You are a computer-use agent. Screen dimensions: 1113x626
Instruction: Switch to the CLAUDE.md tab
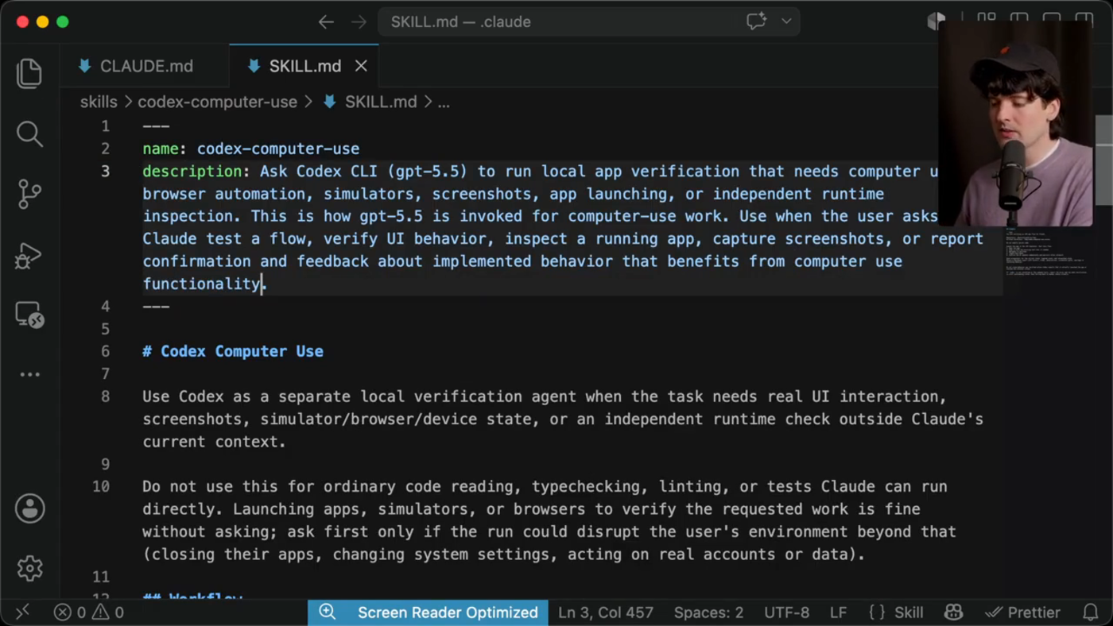(136, 66)
